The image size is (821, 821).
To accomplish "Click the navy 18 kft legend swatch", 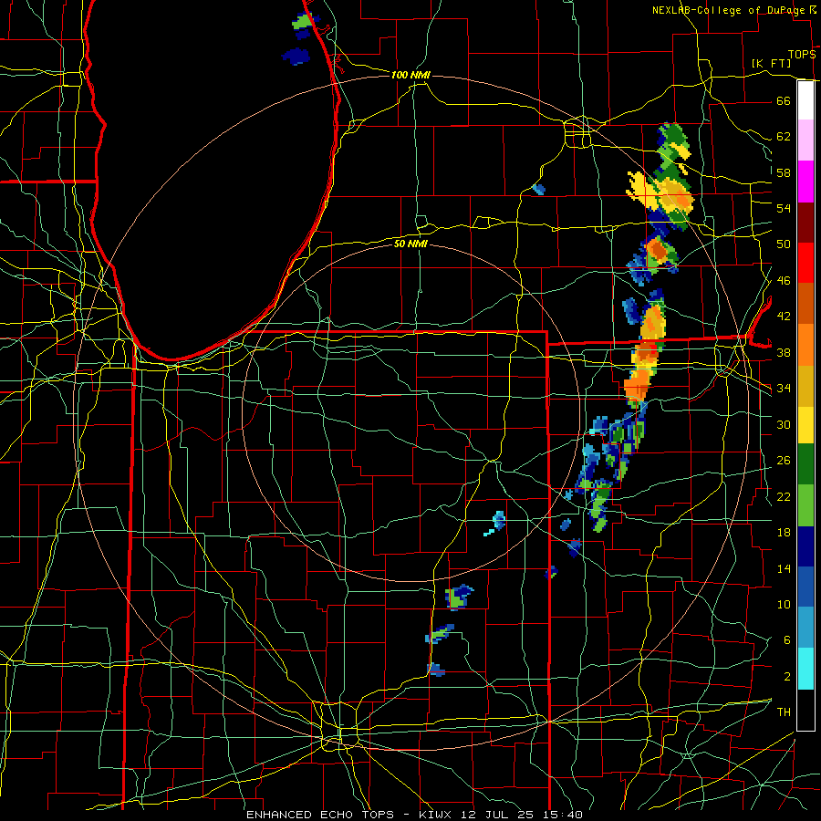I will tap(805, 546).
